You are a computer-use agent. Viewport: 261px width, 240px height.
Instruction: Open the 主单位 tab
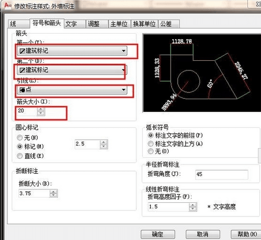pos(120,24)
